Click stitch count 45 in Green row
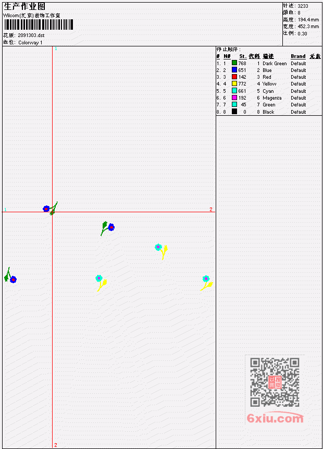This screenshot has width=323, height=449. [243, 105]
